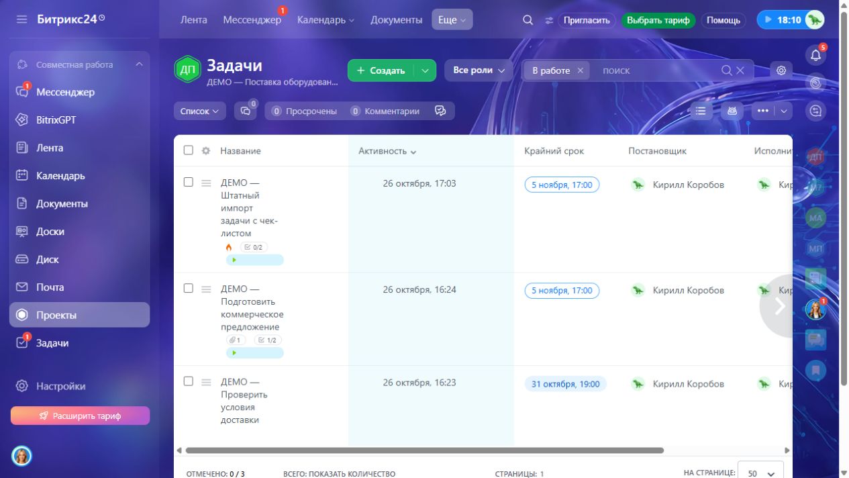849x478 pixels.
Task: Open the filter settings gear icon
Action: 781,70
